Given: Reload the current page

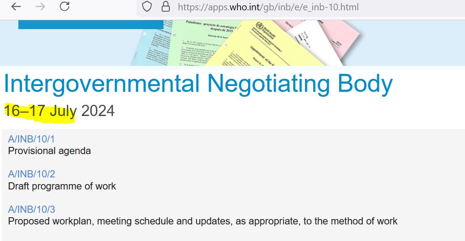Looking at the screenshot, I should pyautogui.click(x=65, y=7).
